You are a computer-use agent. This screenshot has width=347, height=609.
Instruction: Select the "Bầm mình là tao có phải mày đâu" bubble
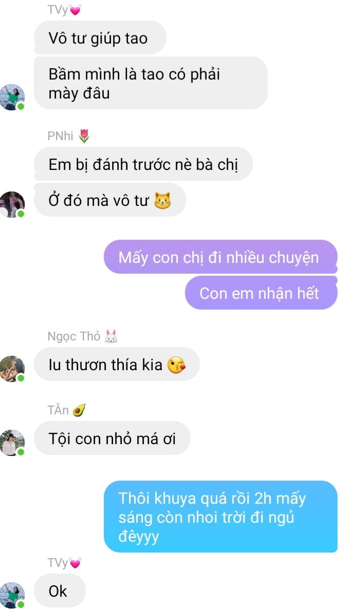click(x=151, y=83)
